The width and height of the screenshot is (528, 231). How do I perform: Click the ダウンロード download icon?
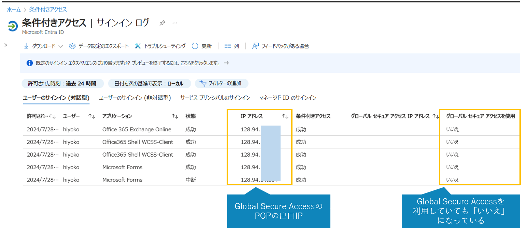[26, 46]
